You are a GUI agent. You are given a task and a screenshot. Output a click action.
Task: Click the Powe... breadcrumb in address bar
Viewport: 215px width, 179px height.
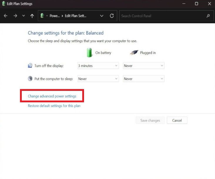coord(55,16)
